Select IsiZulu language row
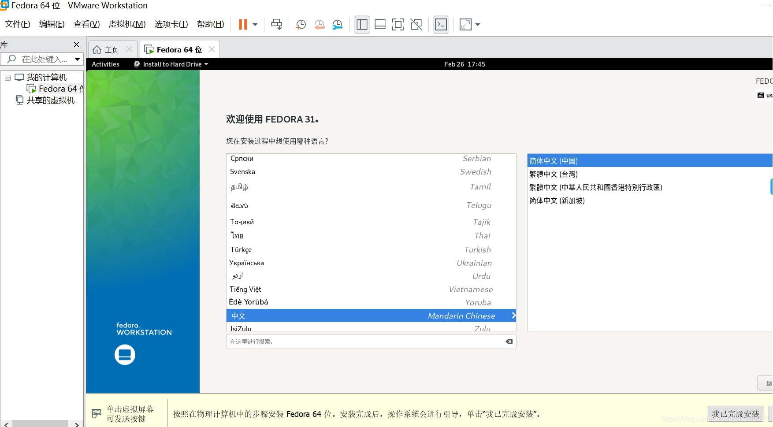773x427 pixels. (371, 327)
